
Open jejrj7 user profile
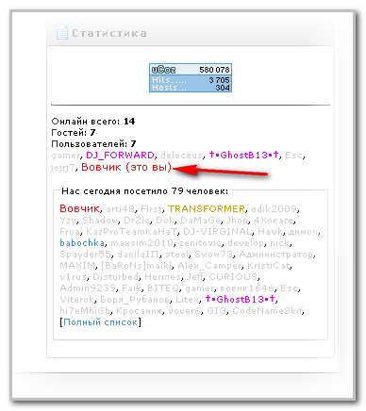click(63, 168)
